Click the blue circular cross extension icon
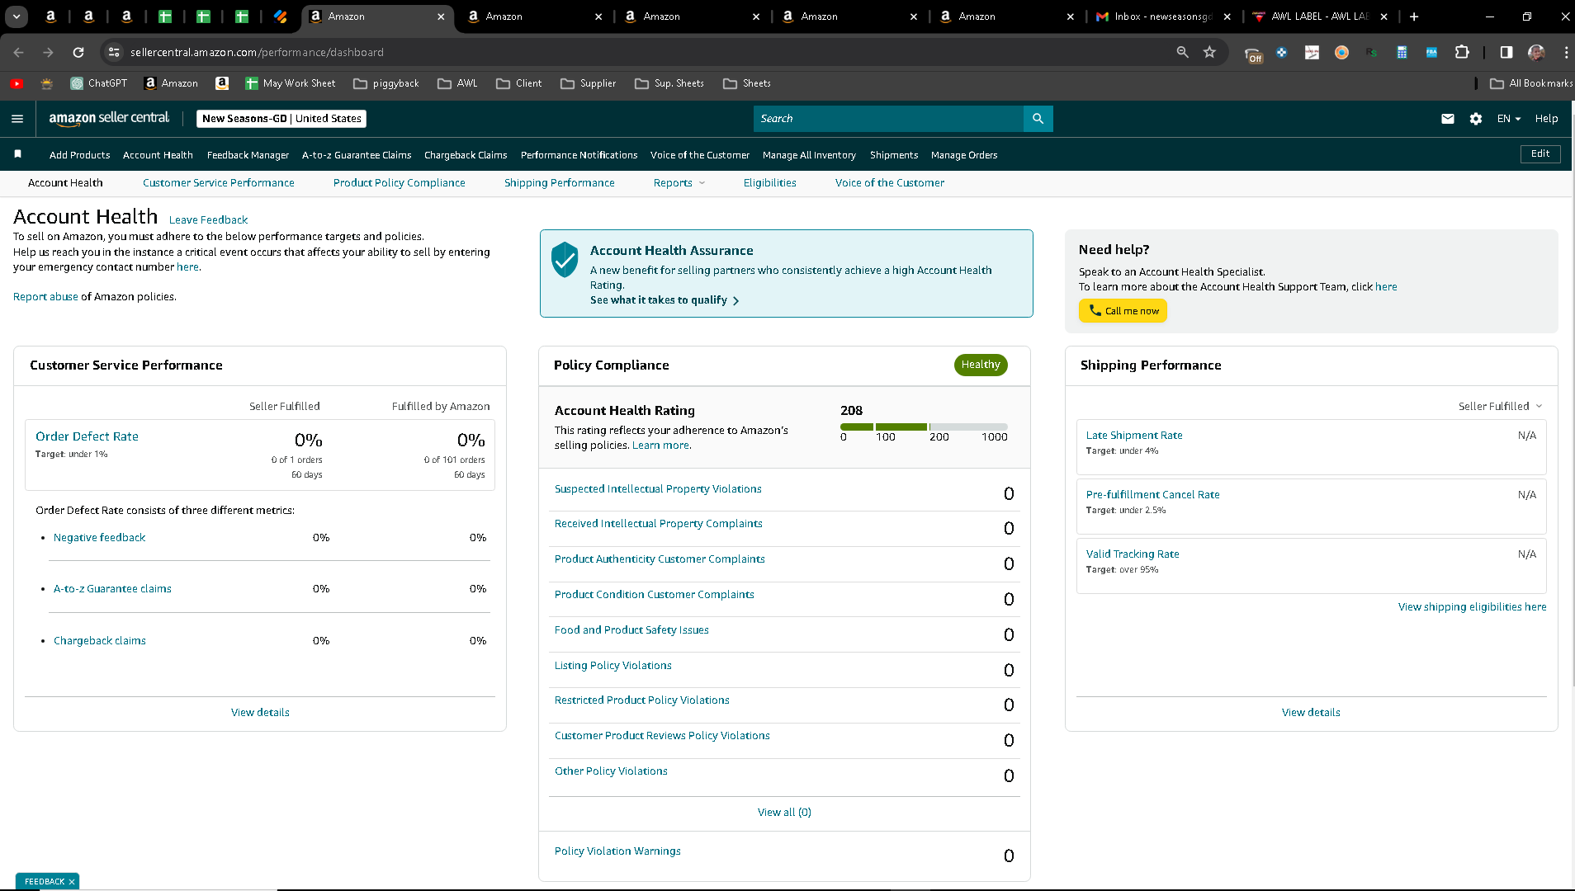Viewport: 1575px width, 891px height. point(1282,52)
